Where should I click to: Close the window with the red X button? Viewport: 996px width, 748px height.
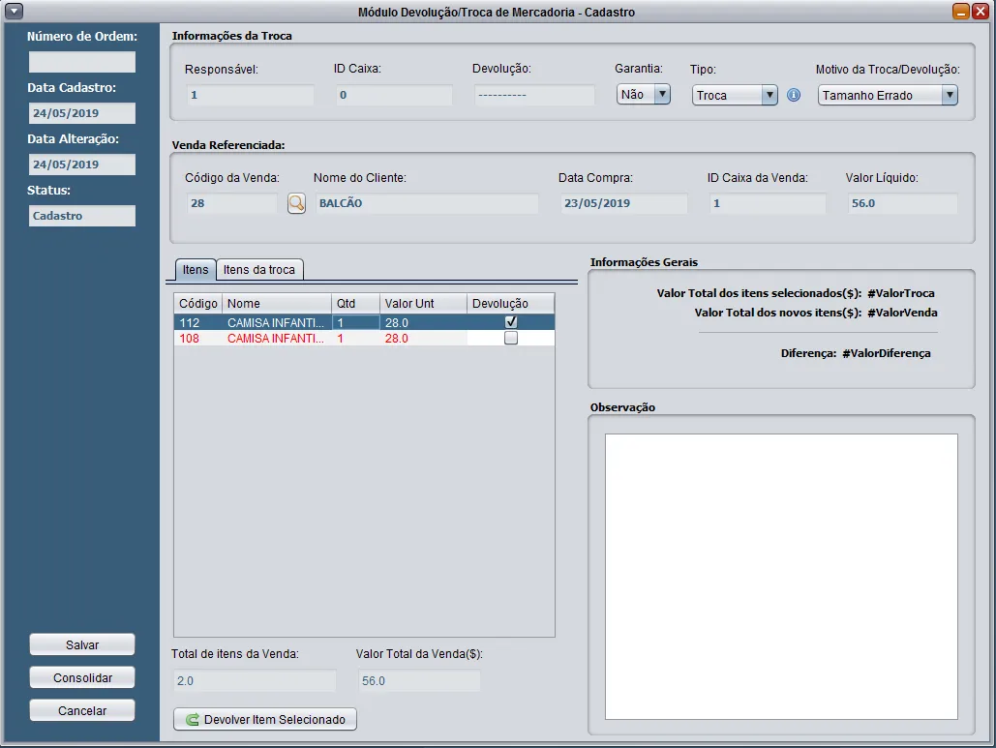[981, 11]
